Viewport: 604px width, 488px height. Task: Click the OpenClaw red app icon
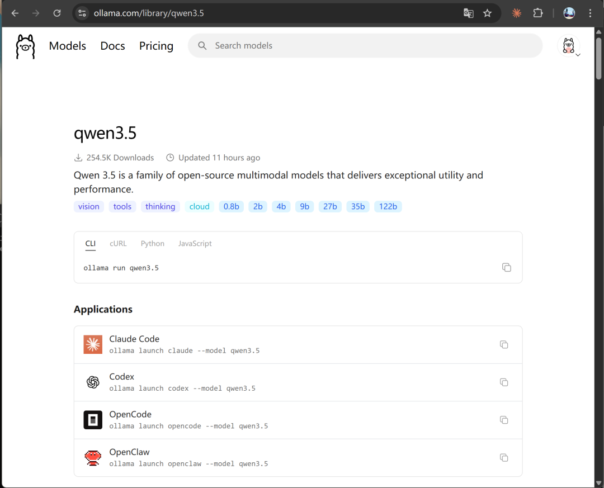click(93, 458)
